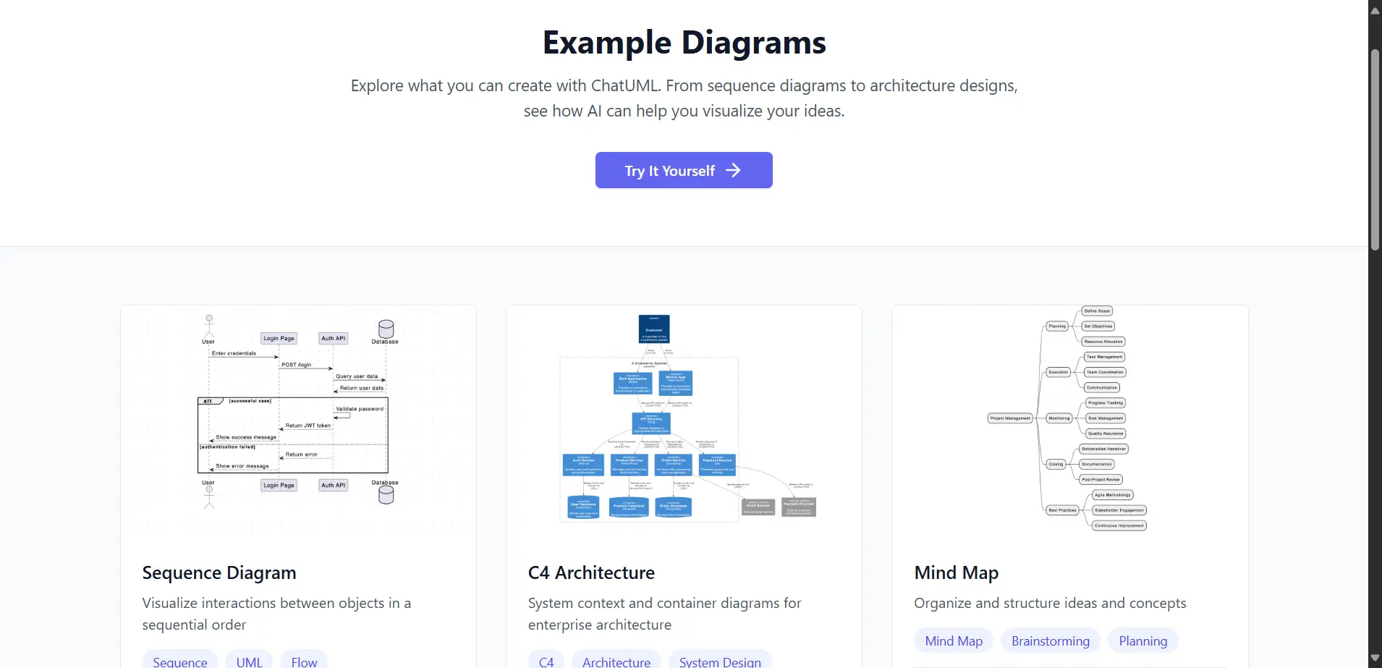Open the C4 Architecture diagram thumbnail
The image size is (1382, 668).
coord(684,418)
